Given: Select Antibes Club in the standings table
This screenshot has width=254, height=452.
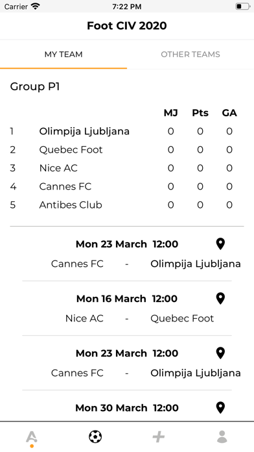Looking at the screenshot, I should pyautogui.click(x=127, y=205).
